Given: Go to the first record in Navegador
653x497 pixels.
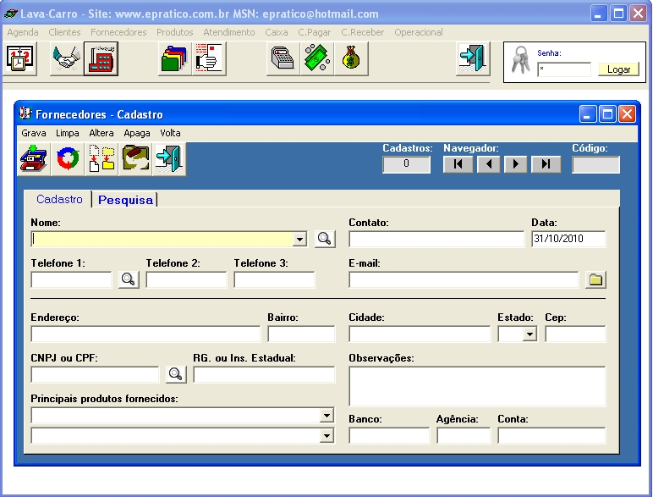Looking at the screenshot, I should 458,164.
